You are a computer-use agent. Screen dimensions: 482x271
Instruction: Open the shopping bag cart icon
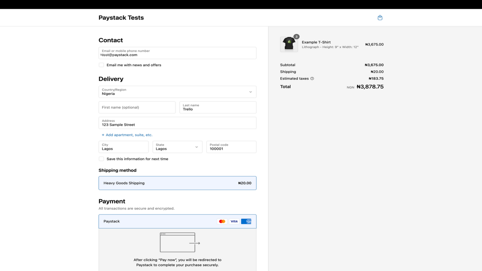coord(380,18)
